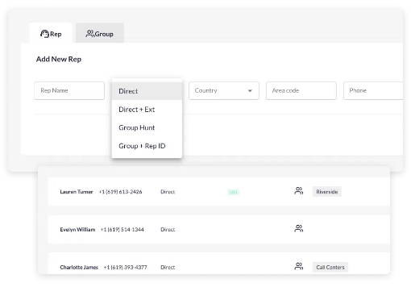Select Direct from the dropdown list

click(147, 91)
